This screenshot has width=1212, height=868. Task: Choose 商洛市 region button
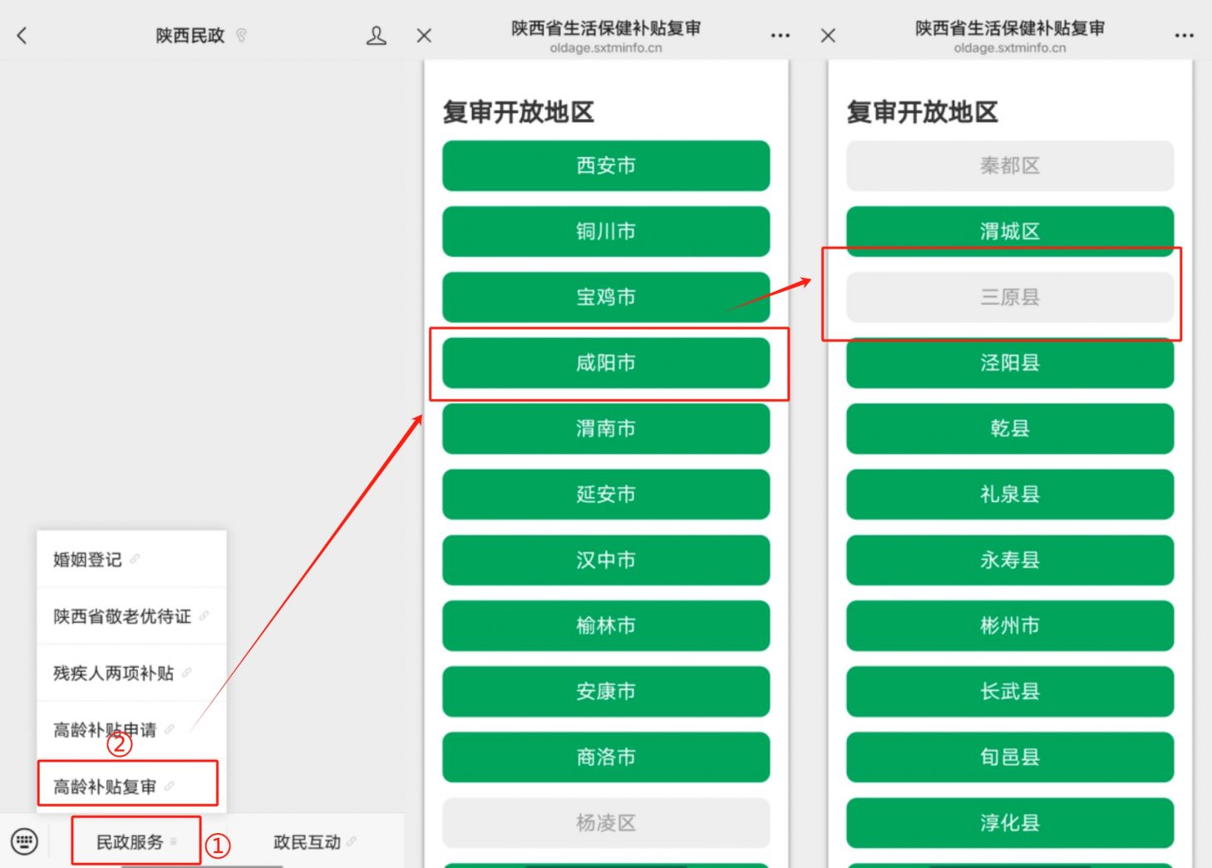[606, 757]
